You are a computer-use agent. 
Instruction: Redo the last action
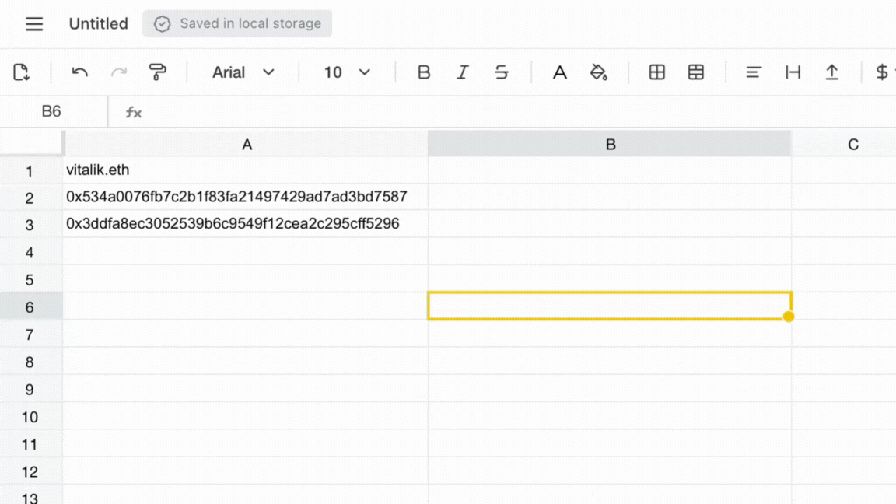[x=117, y=72]
